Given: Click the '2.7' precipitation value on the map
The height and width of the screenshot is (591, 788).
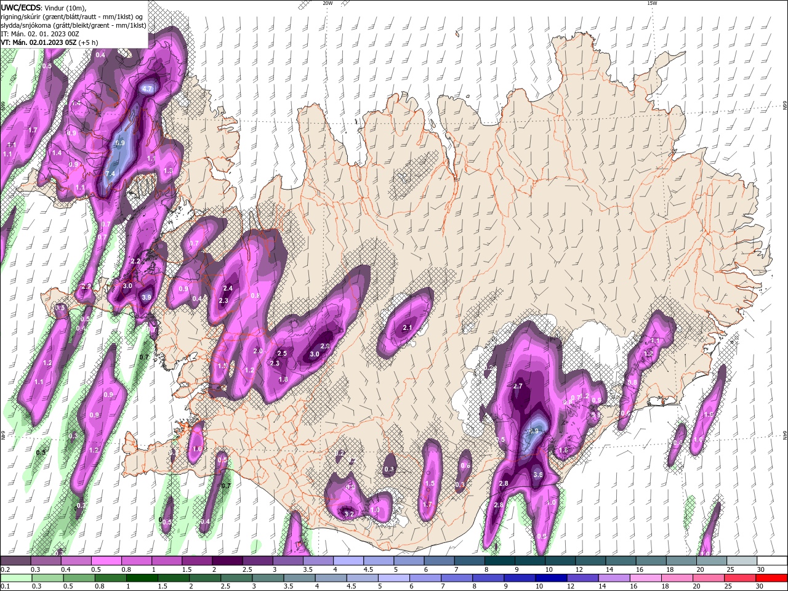Looking at the screenshot, I should coord(518,386).
